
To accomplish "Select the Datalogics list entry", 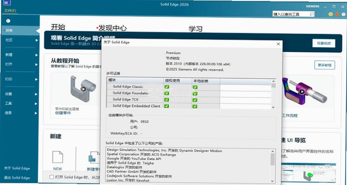I will [124, 167].
